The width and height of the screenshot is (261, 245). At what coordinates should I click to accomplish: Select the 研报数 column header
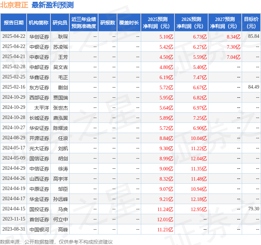pyautogui.click(x=108, y=22)
